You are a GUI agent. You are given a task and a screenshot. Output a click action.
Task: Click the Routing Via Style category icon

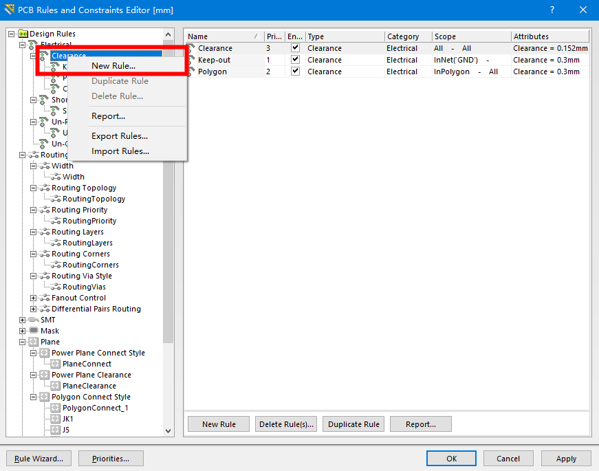tap(45, 276)
